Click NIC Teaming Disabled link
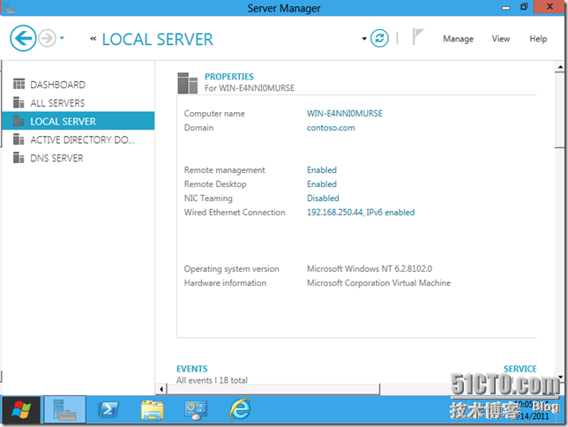The width and height of the screenshot is (568, 427). [323, 199]
